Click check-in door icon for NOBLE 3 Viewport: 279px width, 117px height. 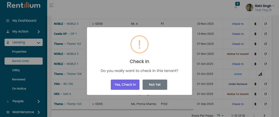255,24
